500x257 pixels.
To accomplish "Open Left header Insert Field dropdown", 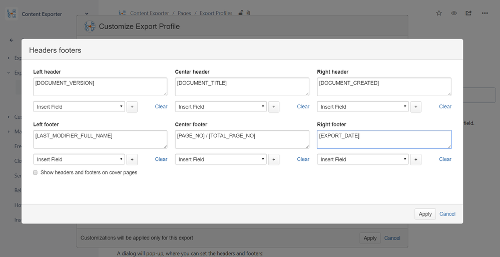I will pyautogui.click(x=79, y=107).
